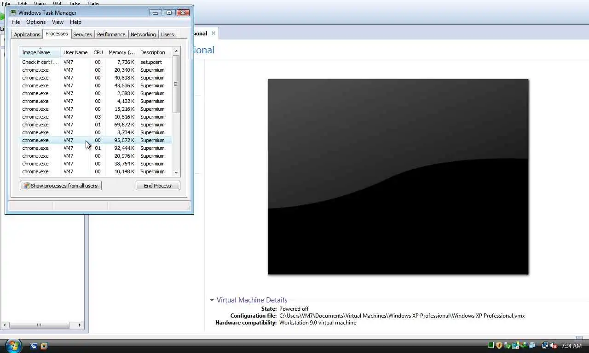Select chrome.exe row using 10,516 K
The image size is (589, 353).
click(96, 117)
